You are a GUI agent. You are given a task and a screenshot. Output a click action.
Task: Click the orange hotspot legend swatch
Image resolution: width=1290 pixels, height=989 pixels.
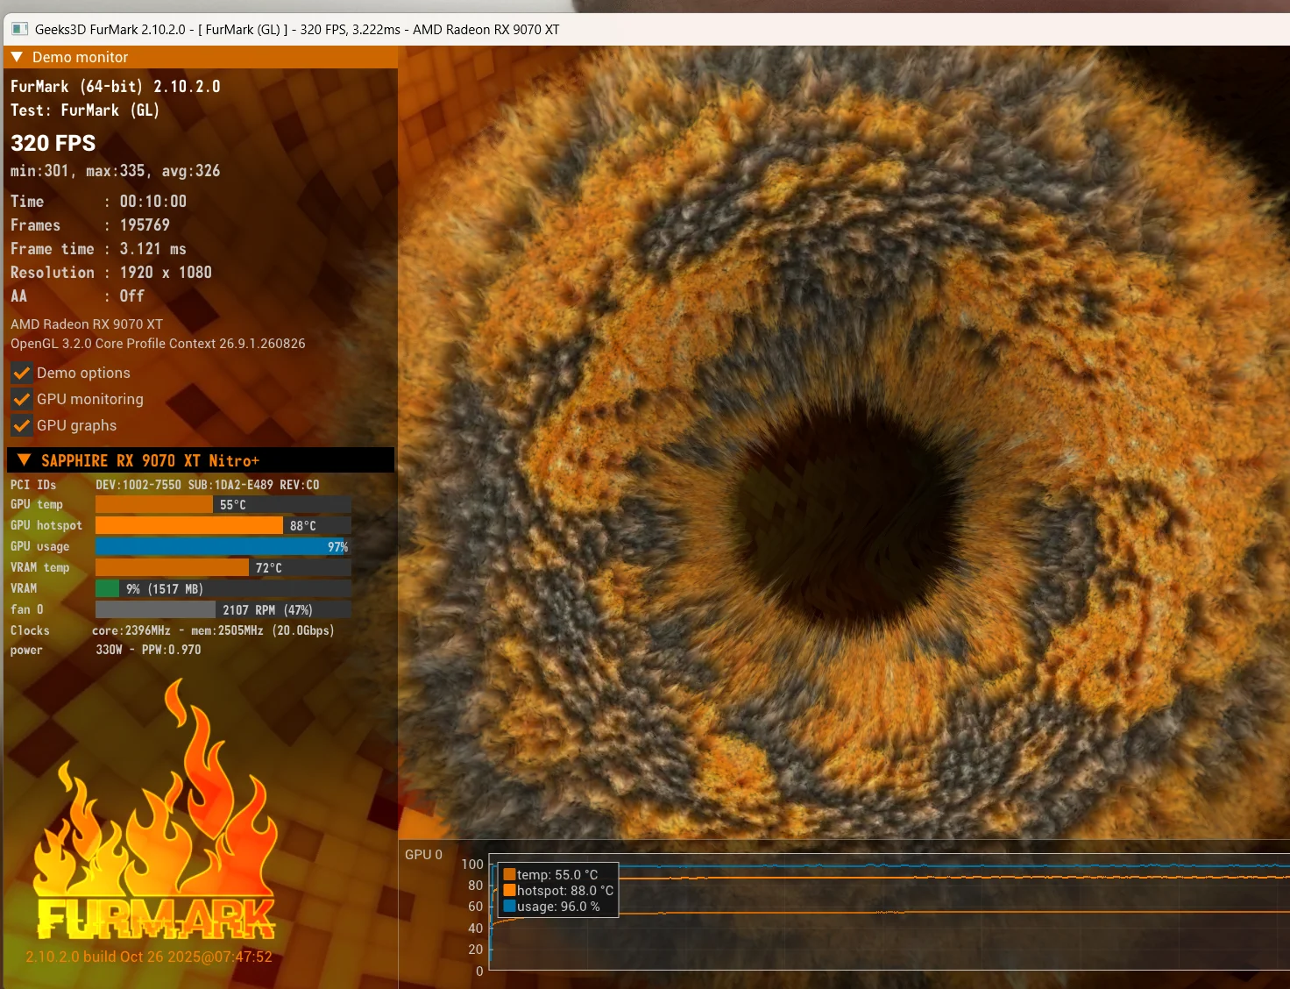tap(509, 890)
